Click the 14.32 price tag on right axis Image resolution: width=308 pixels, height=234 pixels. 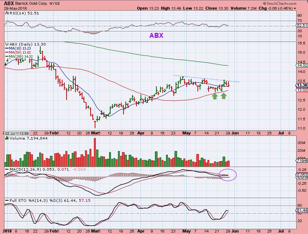302,65
